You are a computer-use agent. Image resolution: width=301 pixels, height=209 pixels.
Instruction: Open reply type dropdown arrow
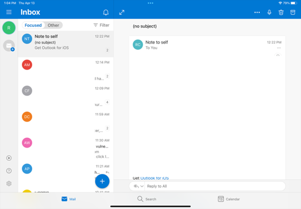[142, 186]
